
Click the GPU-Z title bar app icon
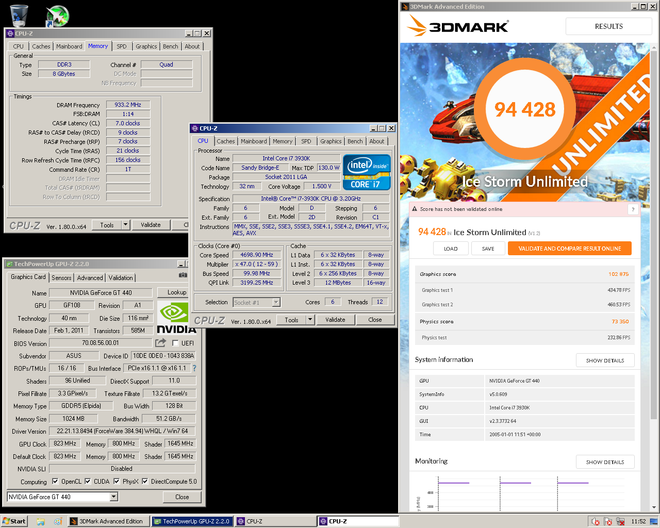9,264
